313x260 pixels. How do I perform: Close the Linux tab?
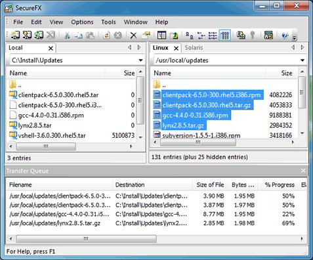176,49
